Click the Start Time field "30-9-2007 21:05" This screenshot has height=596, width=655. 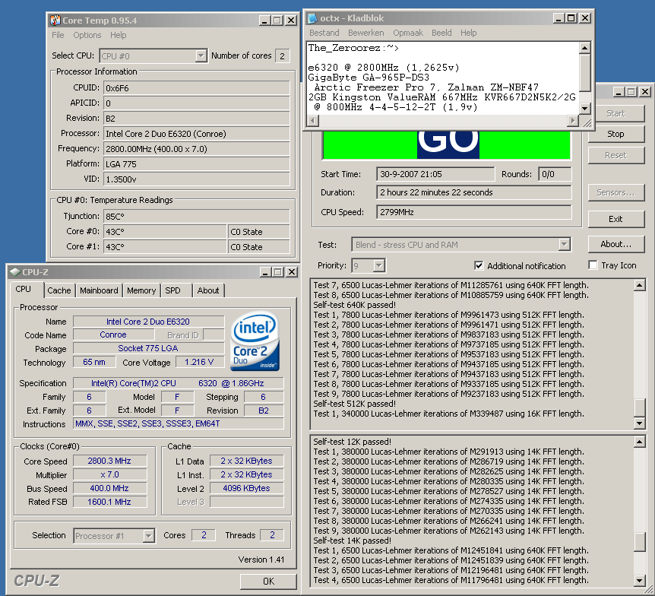pos(435,174)
